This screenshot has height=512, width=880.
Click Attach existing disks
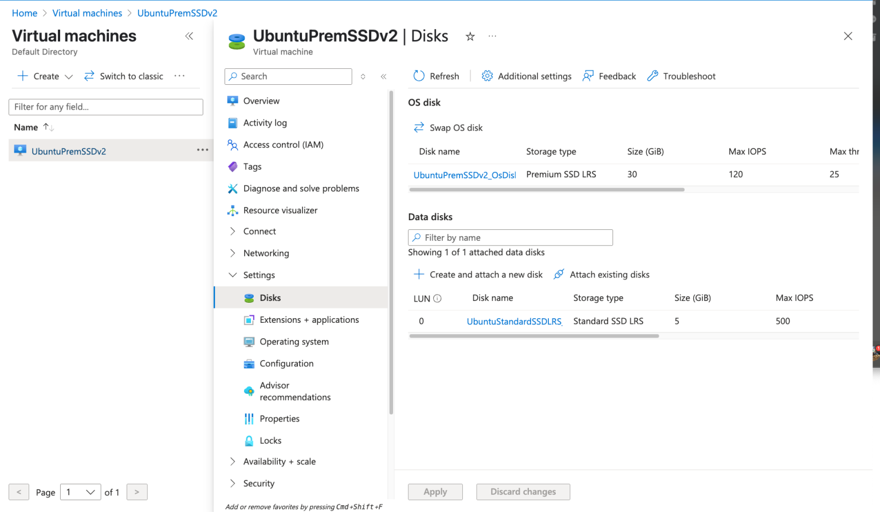coord(602,274)
